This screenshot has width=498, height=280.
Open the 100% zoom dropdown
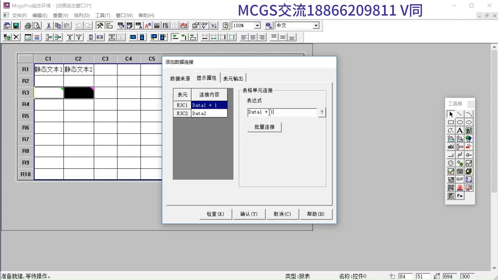coord(257,25)
